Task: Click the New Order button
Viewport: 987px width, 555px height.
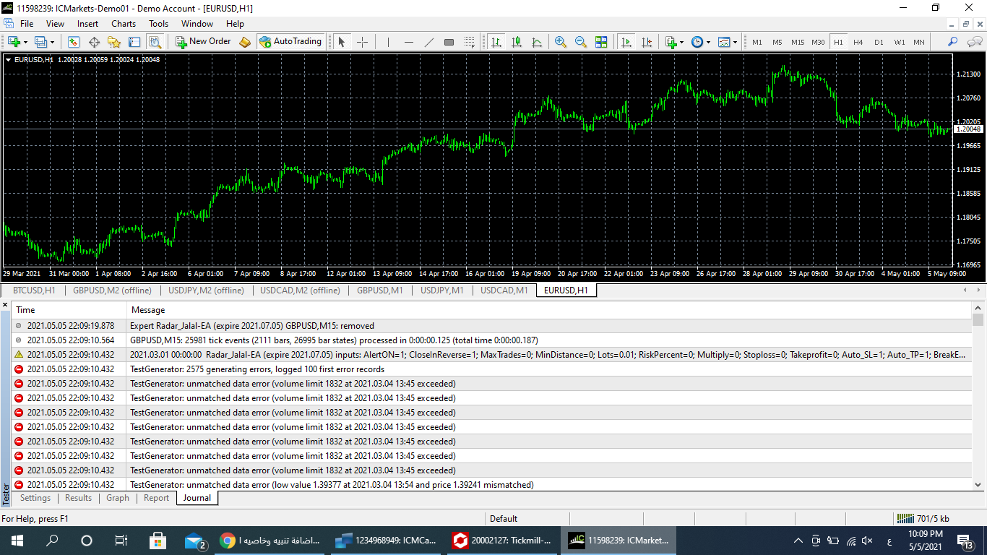Action: tap(203, 42)
